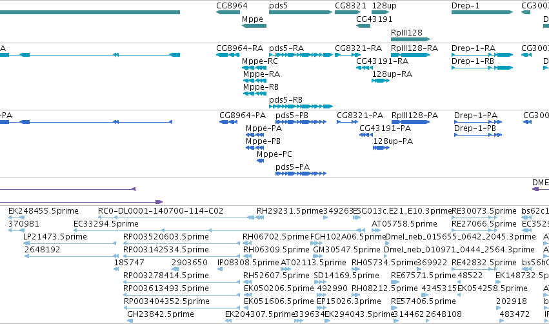Select EST RE57406.5prime
This screenshot has width=549, height=324.
pos(423,302)
